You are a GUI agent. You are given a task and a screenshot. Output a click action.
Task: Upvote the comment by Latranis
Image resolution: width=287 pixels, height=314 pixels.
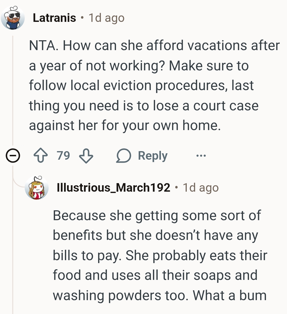pos(41,156)
